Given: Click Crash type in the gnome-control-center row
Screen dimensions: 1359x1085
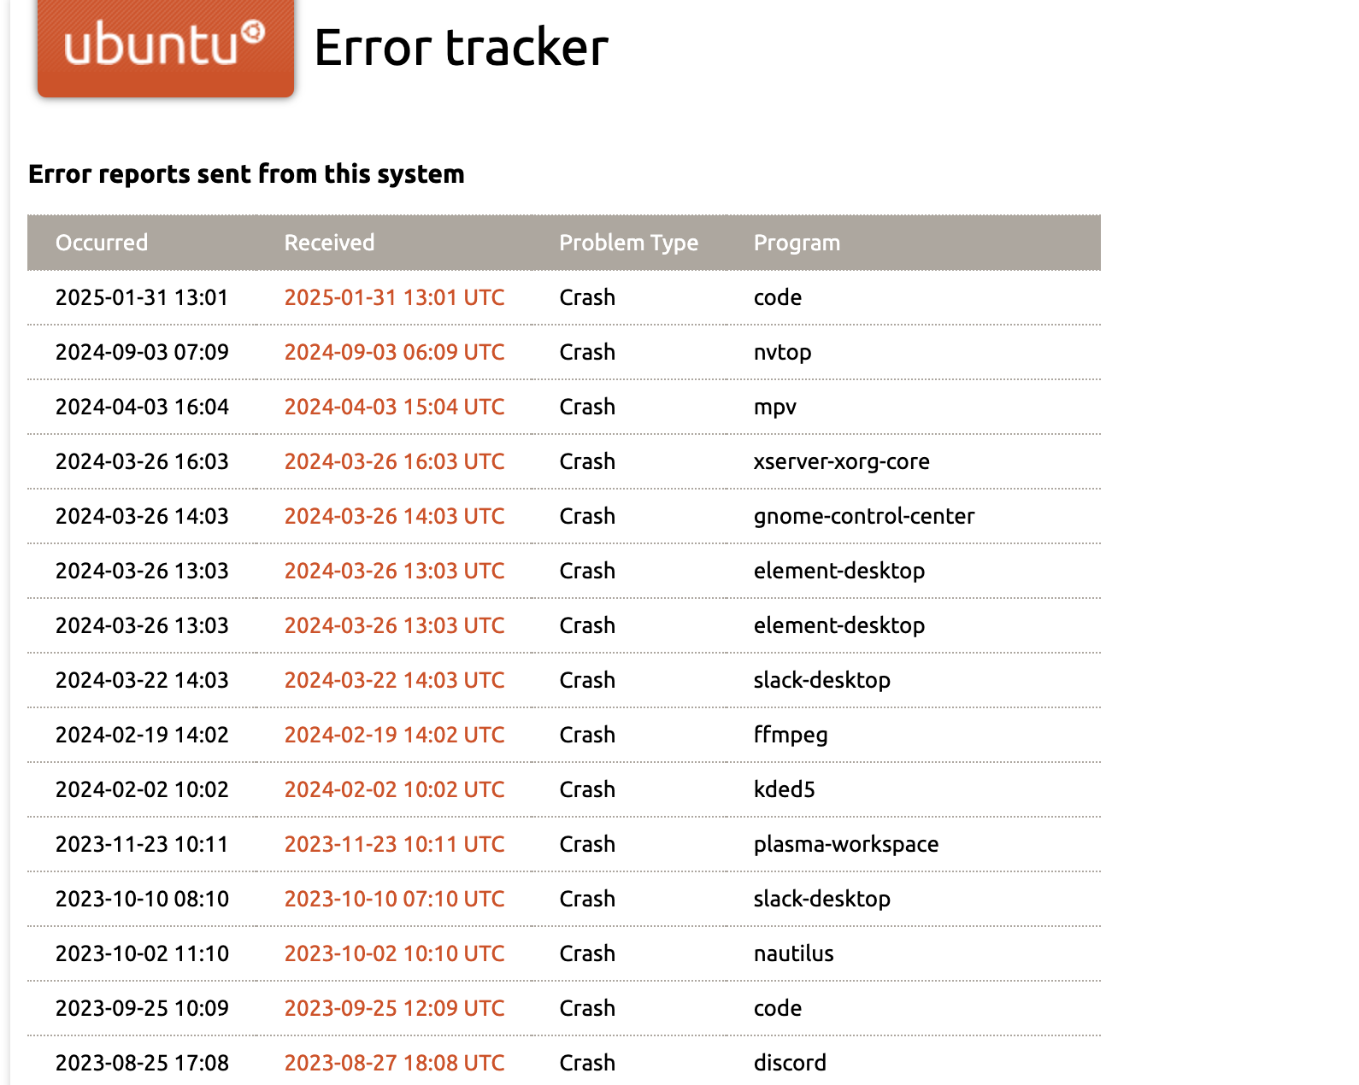Looking at the screenshot, I should (x=587, y=516).
